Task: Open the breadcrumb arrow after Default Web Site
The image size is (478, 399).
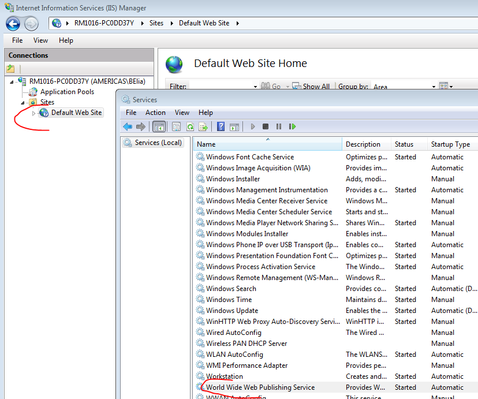Action: click(238, 23)
